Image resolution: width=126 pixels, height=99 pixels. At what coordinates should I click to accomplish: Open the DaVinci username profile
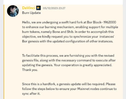[28, 8]
